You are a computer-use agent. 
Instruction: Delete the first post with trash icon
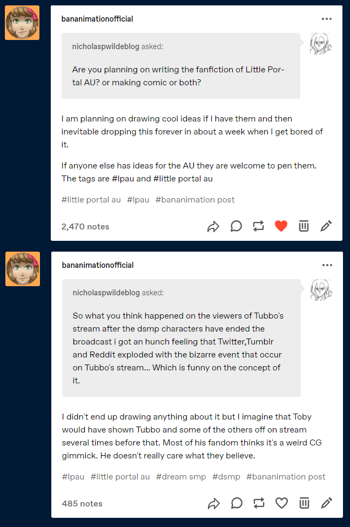click(304, 226)
